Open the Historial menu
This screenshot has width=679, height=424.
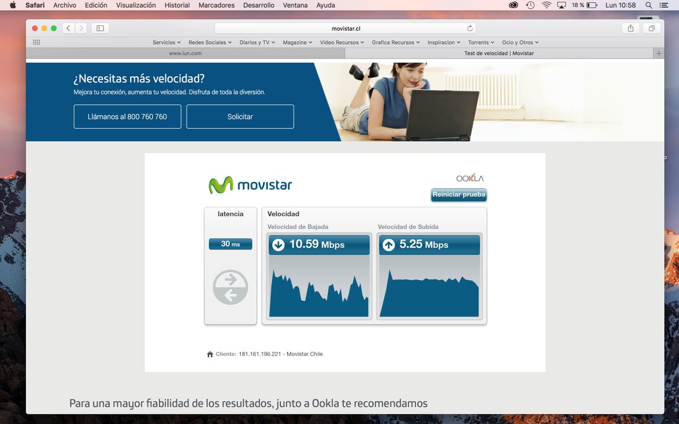[x=177, y=5]
